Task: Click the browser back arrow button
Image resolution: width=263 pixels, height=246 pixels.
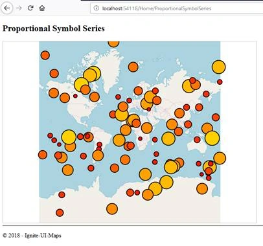Action: point(7,8)
